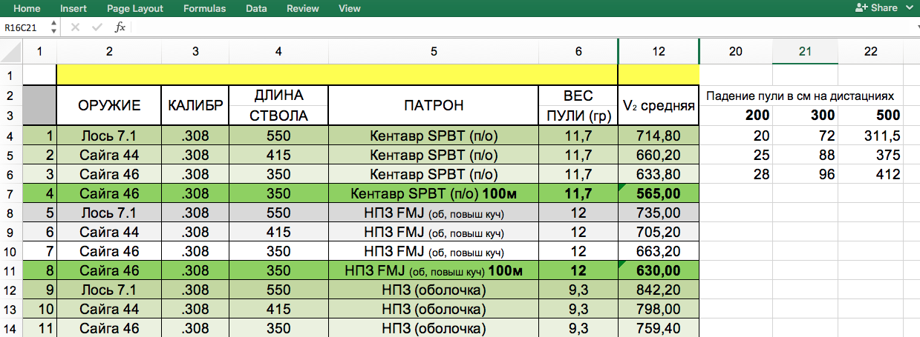Click the cancel X icon in formula bar
Image resolution: width=920 pixels, height=337 pixels.
tap(75, 27)
